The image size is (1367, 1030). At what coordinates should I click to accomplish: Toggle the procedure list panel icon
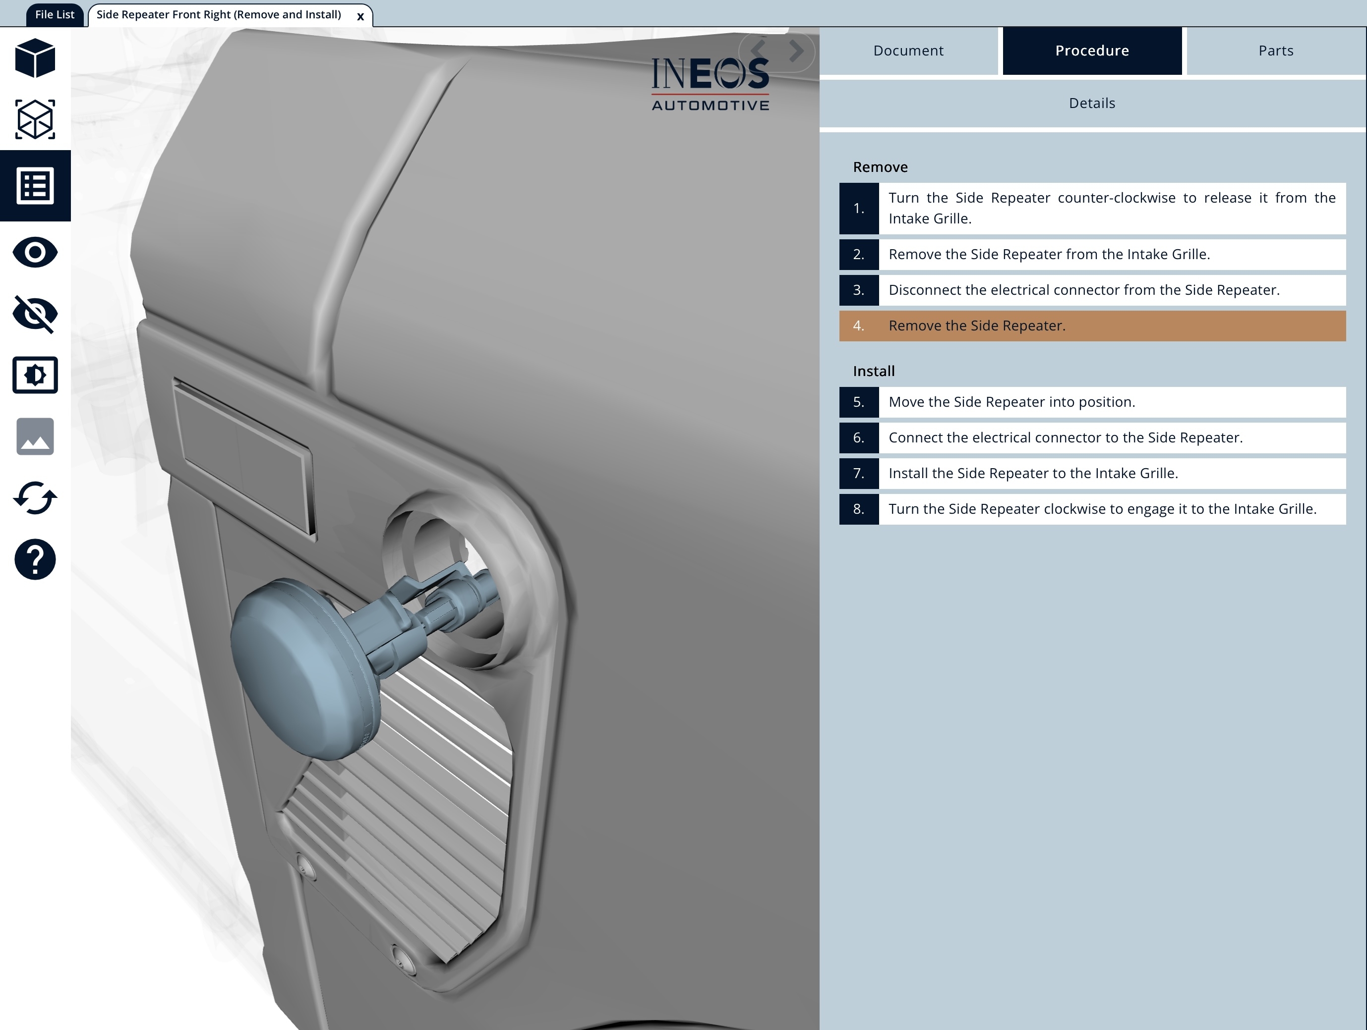[x=35, y=186]
